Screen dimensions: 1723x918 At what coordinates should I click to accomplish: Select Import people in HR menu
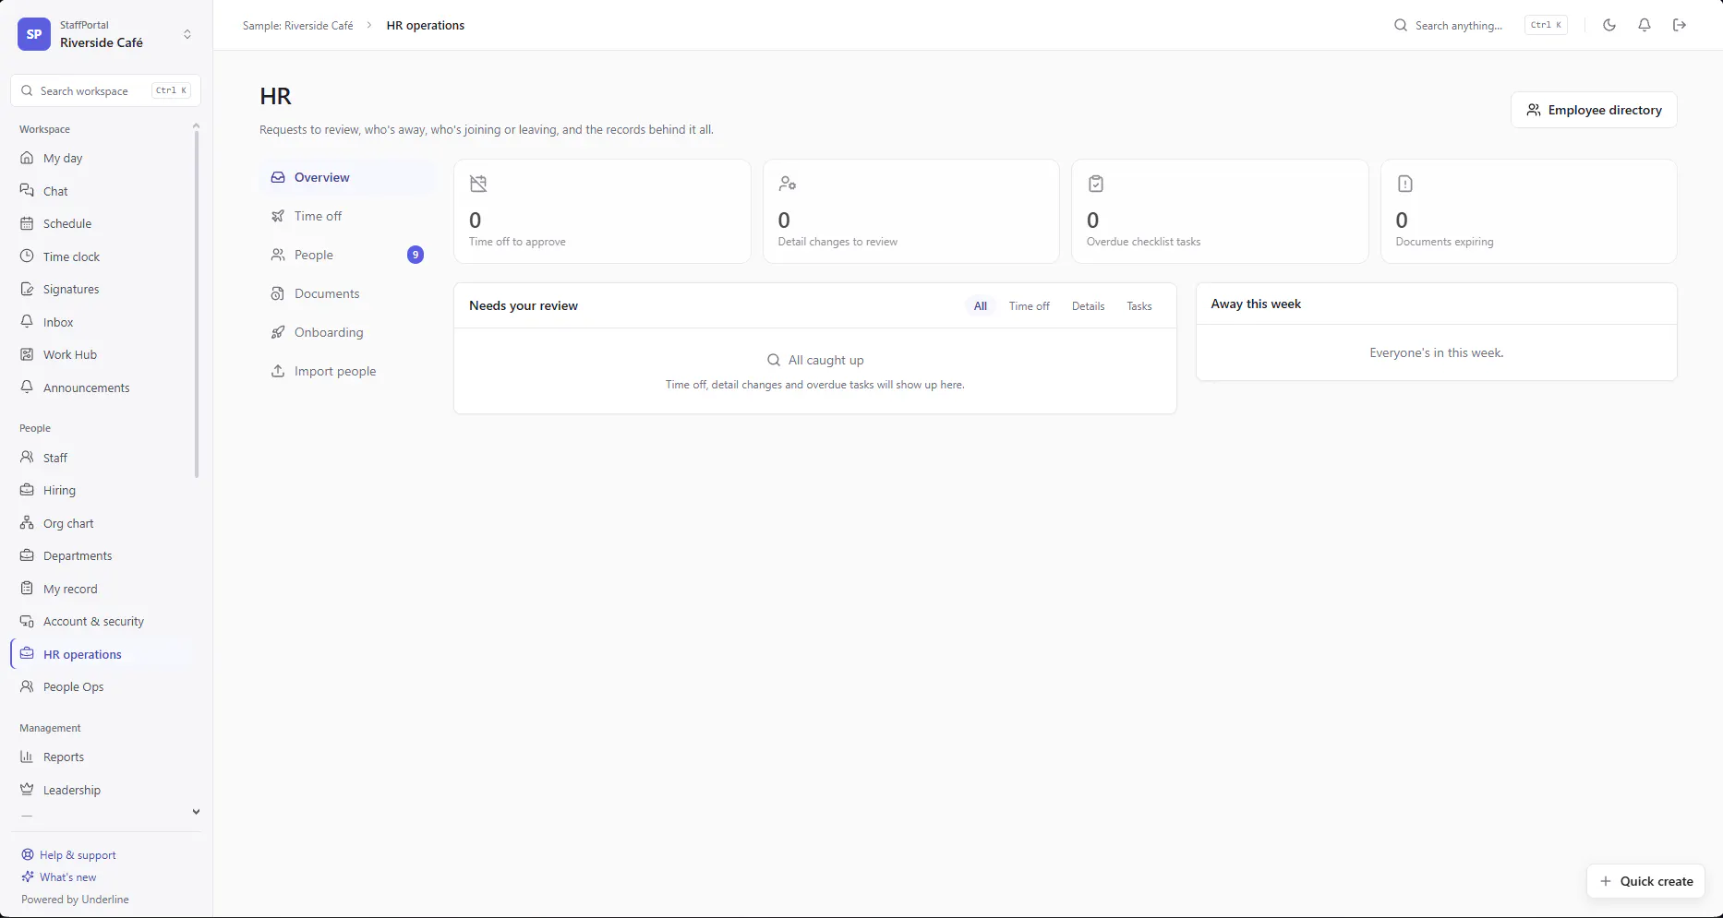pos(348,371)
